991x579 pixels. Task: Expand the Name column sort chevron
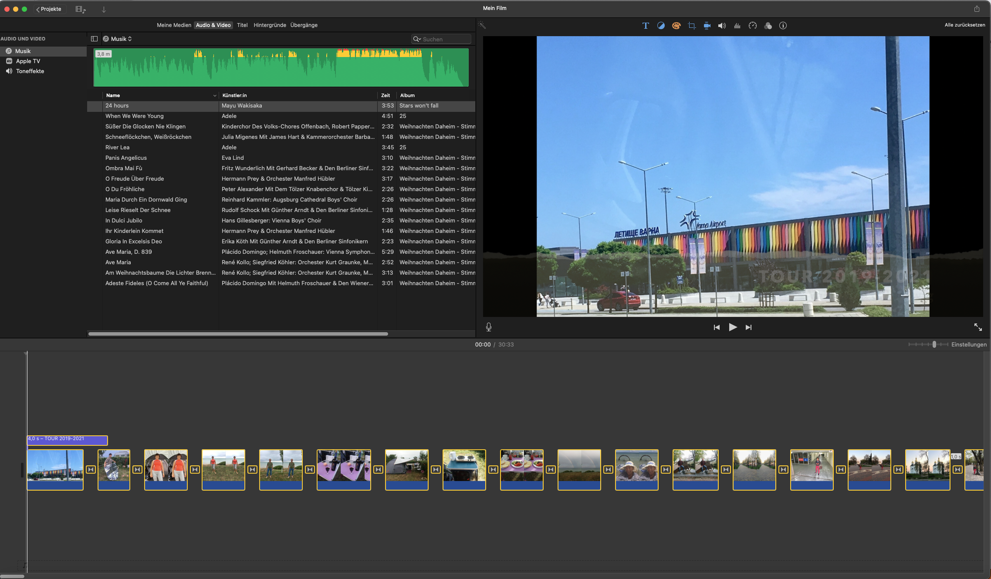pos(215,95)
